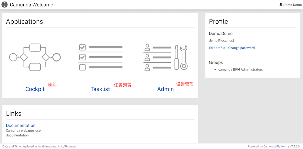This screenshot has width=303, height=149.
Task: Click the user avatar icon beside Demo Demo
Action: click(281, 5)
